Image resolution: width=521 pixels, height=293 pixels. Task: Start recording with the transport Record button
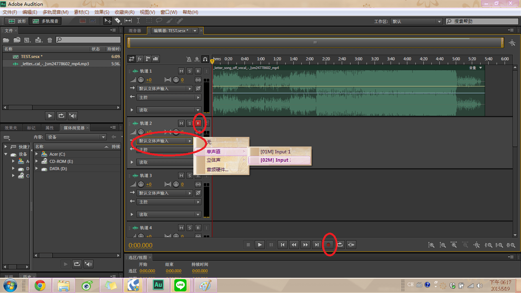click(x=328, y=245)
